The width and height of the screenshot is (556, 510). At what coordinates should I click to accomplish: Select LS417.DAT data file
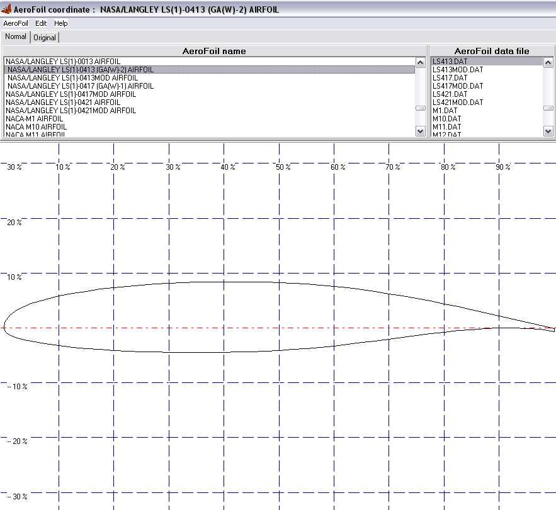point(449,78)
